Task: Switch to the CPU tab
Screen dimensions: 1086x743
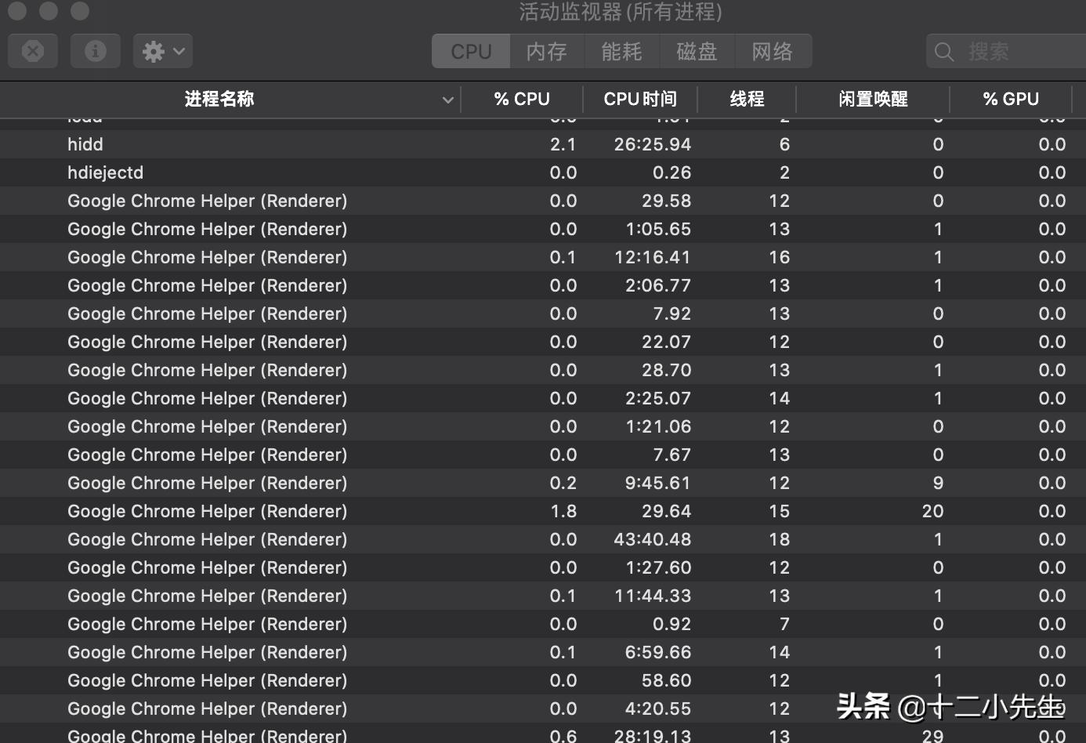Action: tap(471, 52)
